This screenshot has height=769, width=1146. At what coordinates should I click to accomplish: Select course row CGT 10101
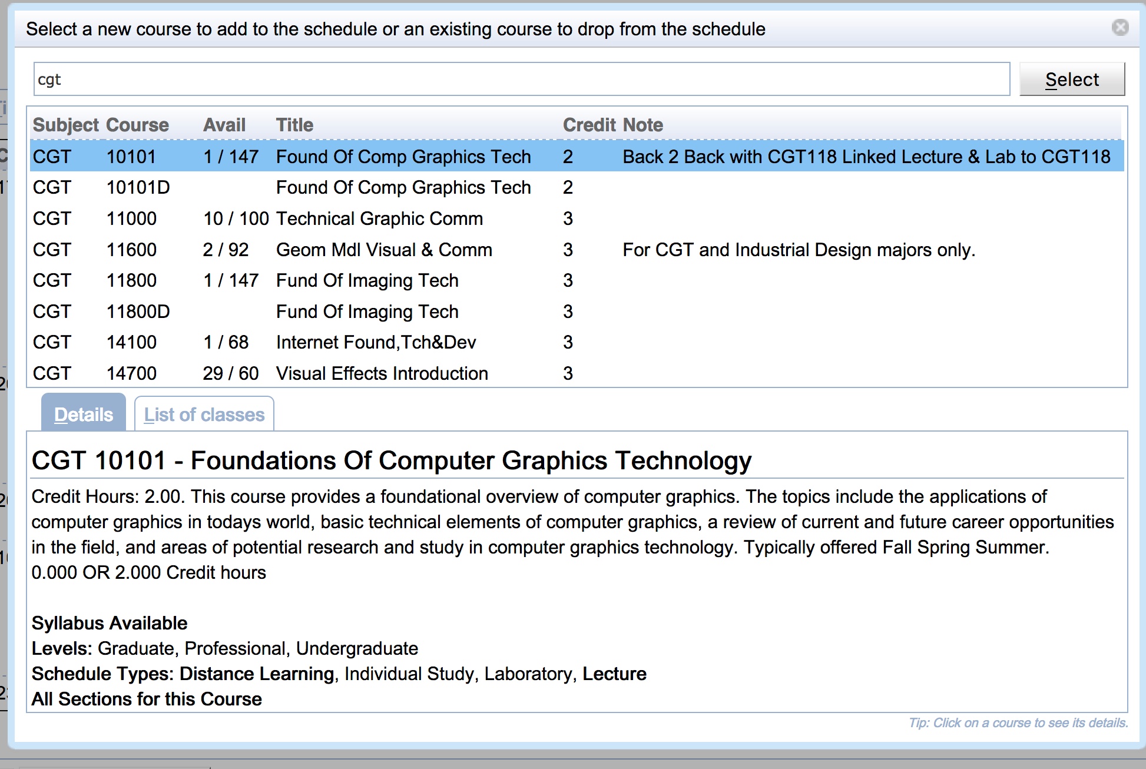point(577,157)
